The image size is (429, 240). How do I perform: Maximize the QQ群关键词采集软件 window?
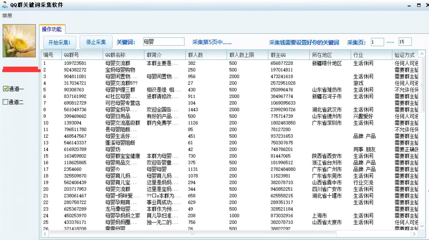pos(419,5)
